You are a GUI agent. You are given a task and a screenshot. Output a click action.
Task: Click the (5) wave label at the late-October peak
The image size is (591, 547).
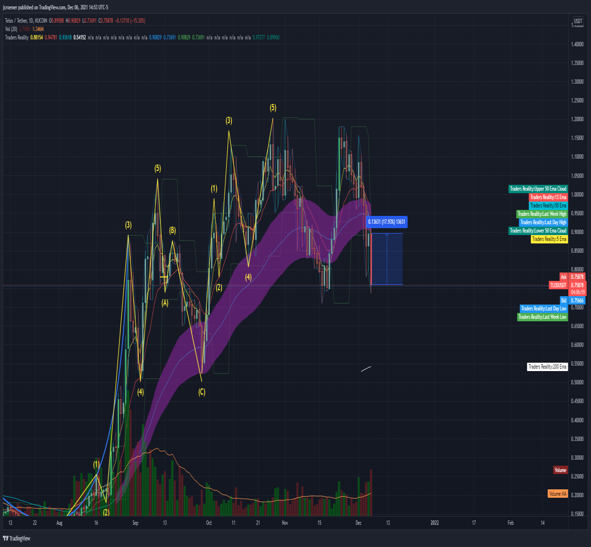273,107
